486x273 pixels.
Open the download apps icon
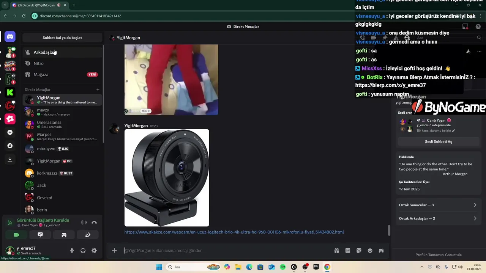10,159
